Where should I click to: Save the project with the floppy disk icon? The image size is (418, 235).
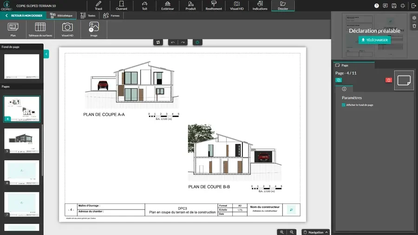394,6
